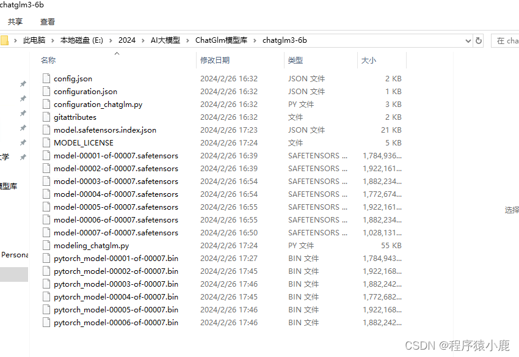Click the 21 KB size cell
The height and width of the screenshot is (357, 519).
pos(391,130)
